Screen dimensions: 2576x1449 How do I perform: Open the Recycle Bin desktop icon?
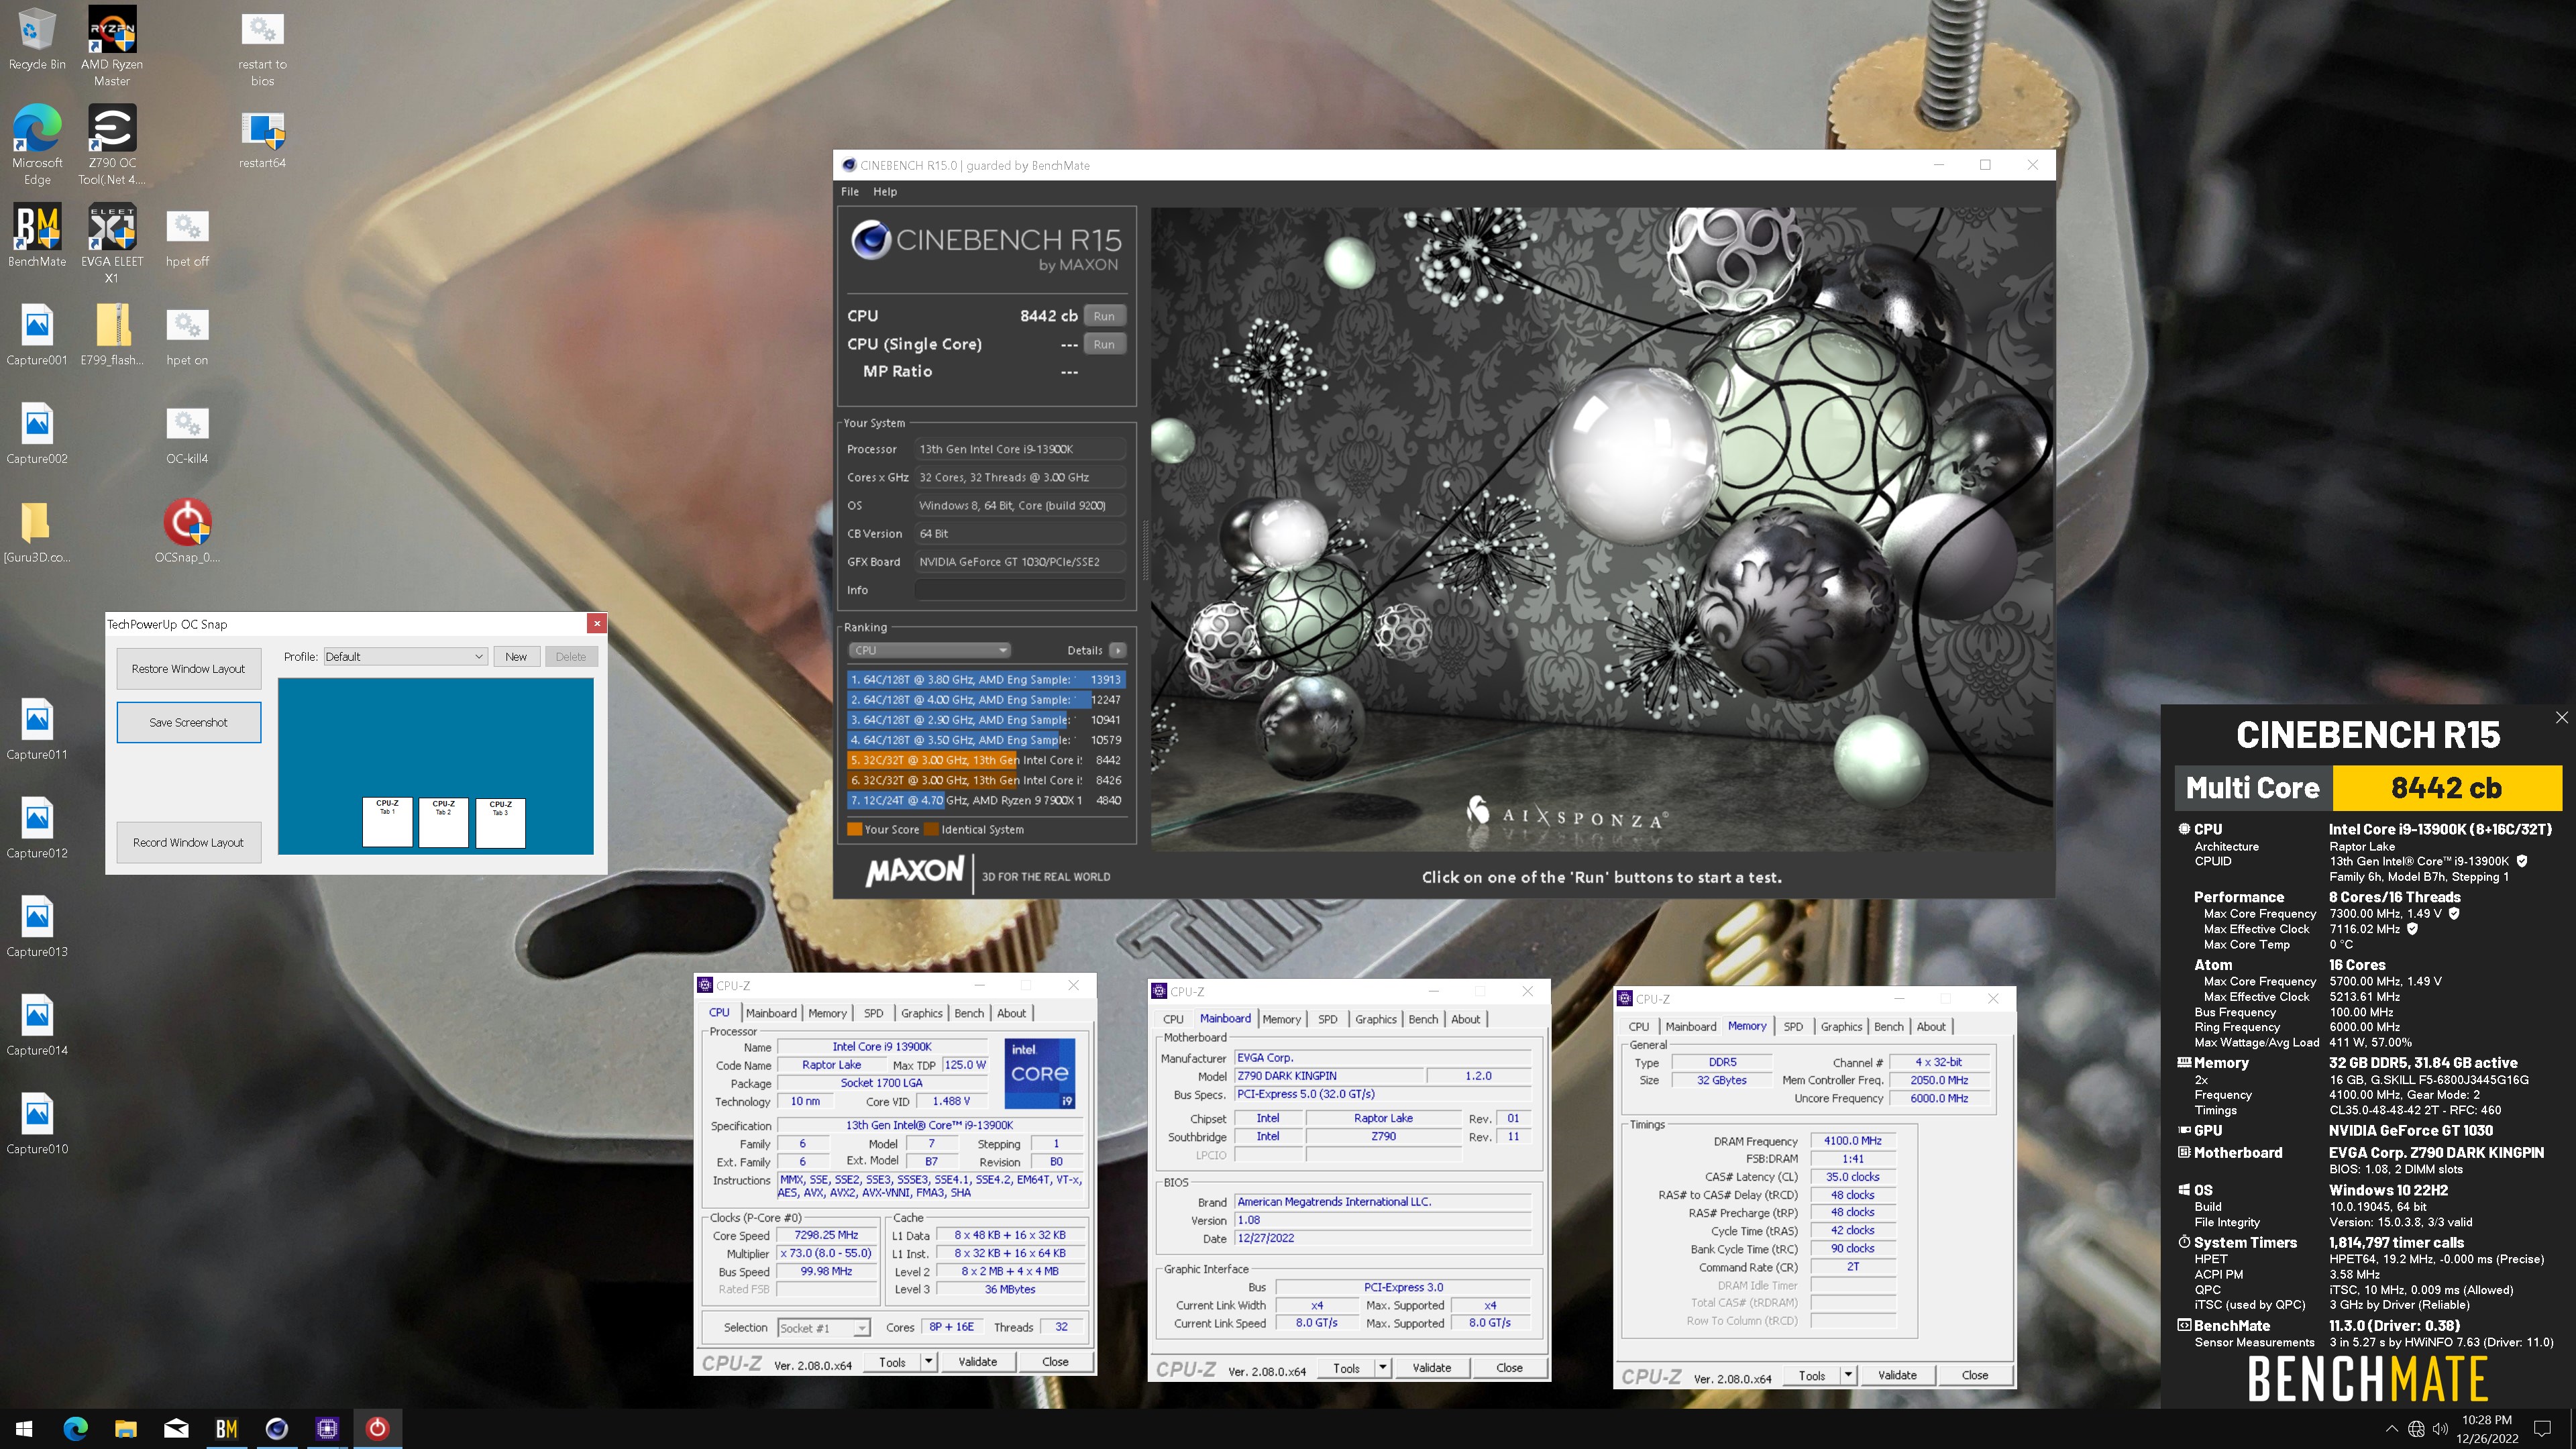37,40
